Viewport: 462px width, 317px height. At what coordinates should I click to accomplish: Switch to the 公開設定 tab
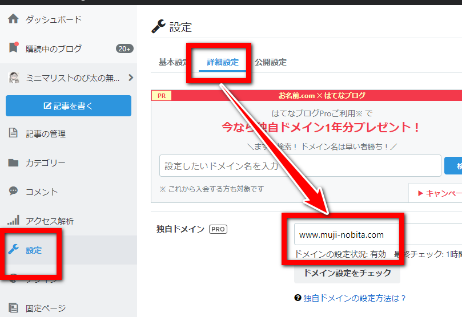271,62
